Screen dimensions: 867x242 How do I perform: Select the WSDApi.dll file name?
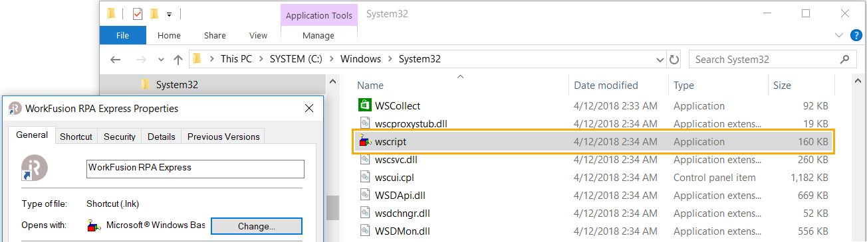click(x=400, y=195)
